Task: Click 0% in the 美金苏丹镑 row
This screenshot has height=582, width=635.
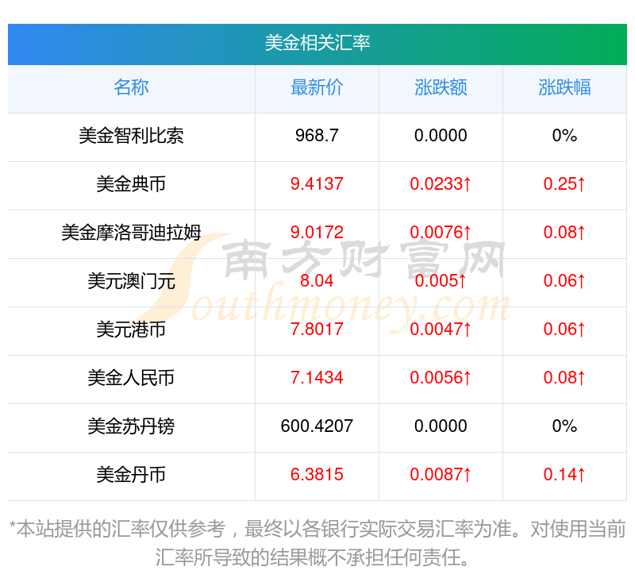Action: [x=564, y=426]
